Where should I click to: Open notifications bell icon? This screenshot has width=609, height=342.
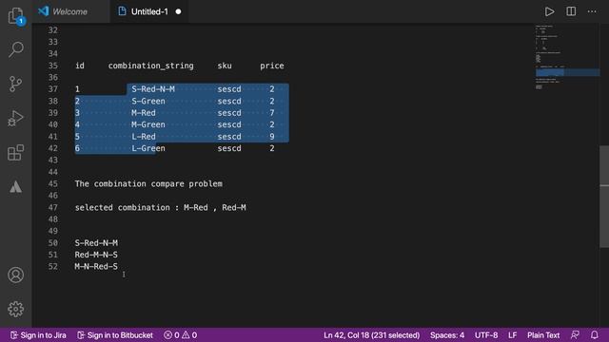594,335
